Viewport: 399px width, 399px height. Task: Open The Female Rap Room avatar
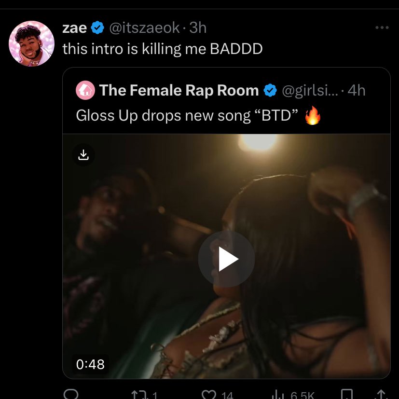(x=85, y=90)
